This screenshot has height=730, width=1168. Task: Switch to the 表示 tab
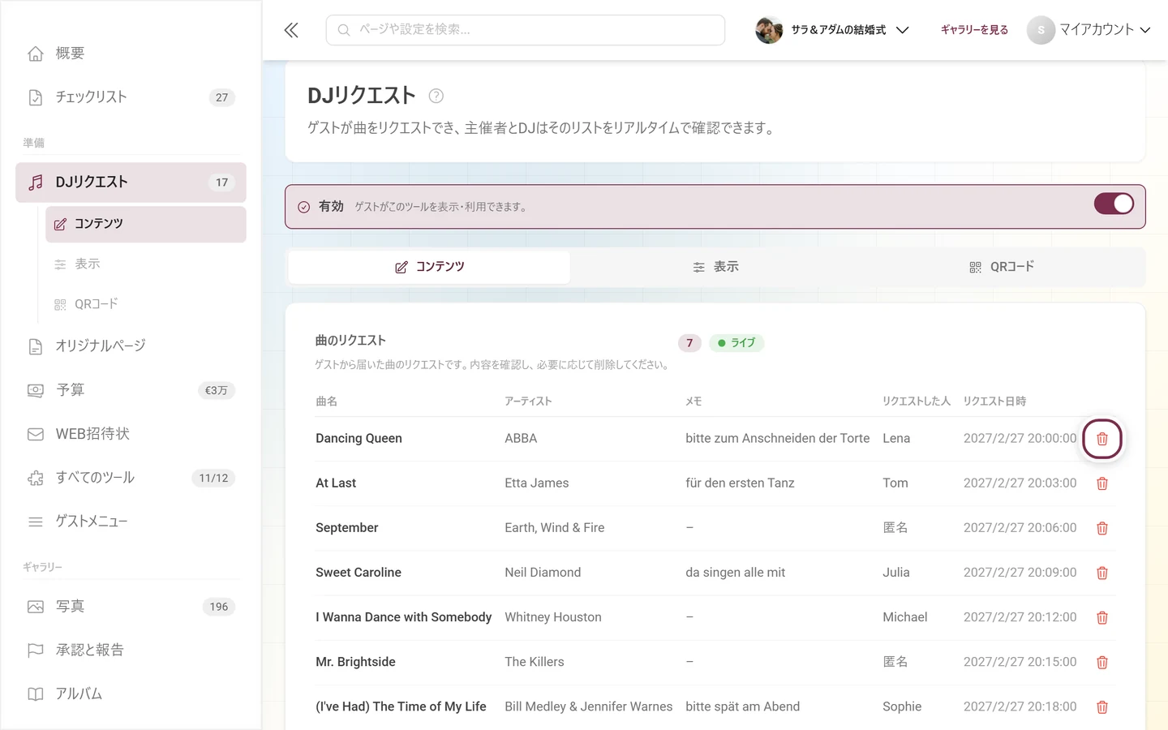[715, 267]
